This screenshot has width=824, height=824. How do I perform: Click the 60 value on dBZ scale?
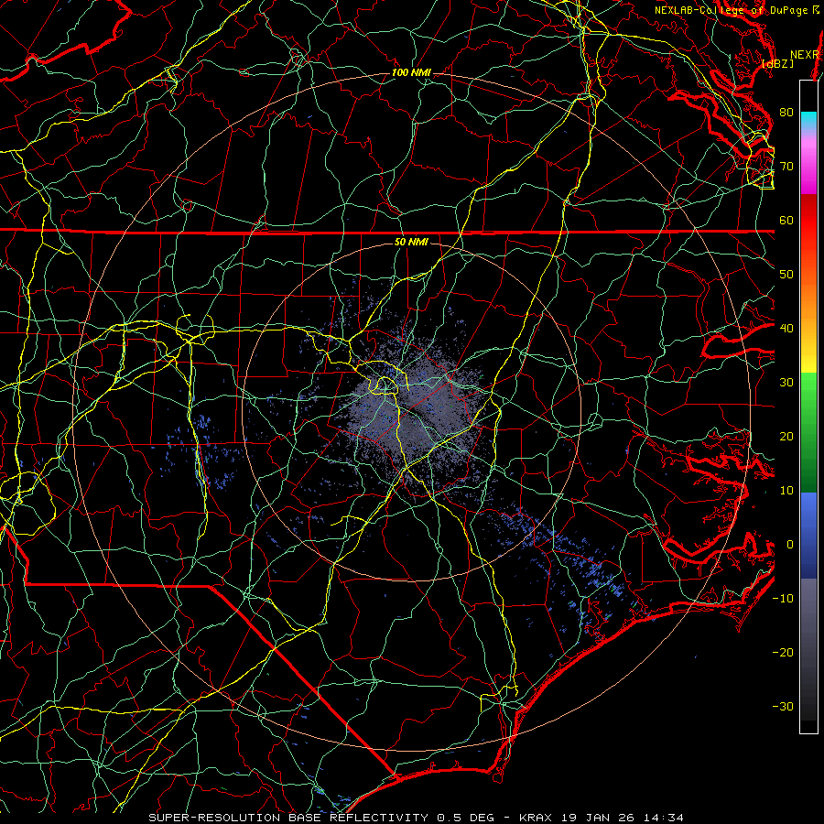786,220
